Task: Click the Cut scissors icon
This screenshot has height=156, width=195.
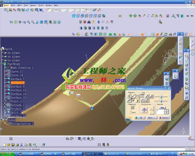Action: 22,145
